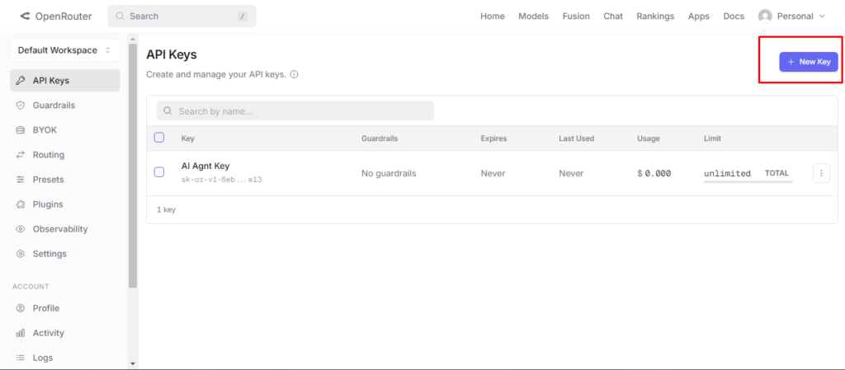This screenshot has height=370, width=845.
Task: Click the Key column header
Action: pyautogui.click(x=187, y=138)
